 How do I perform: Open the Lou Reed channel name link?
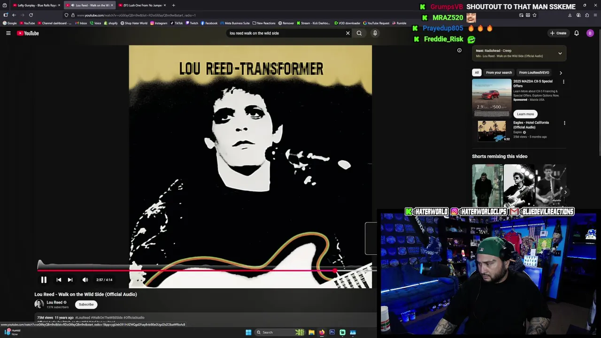54,302
